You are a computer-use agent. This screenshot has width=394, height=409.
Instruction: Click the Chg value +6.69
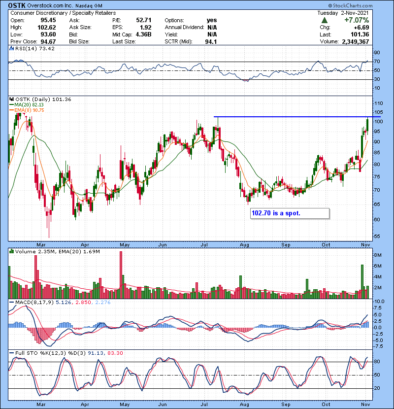click(361, 28)
